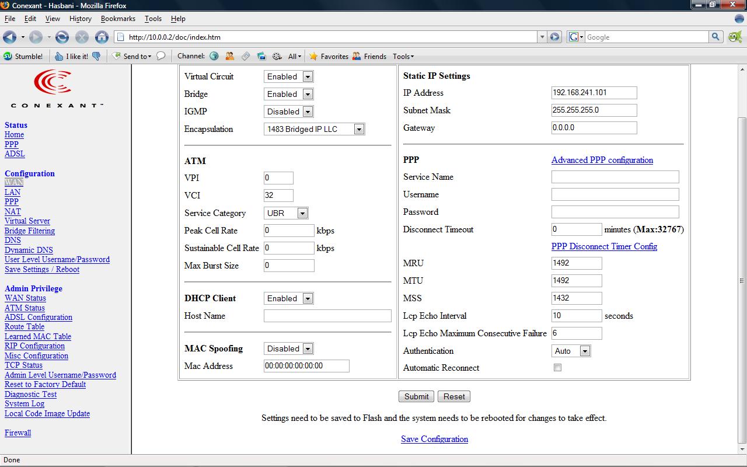Click the PPP Username input field
747x467 pixels.
615,194
